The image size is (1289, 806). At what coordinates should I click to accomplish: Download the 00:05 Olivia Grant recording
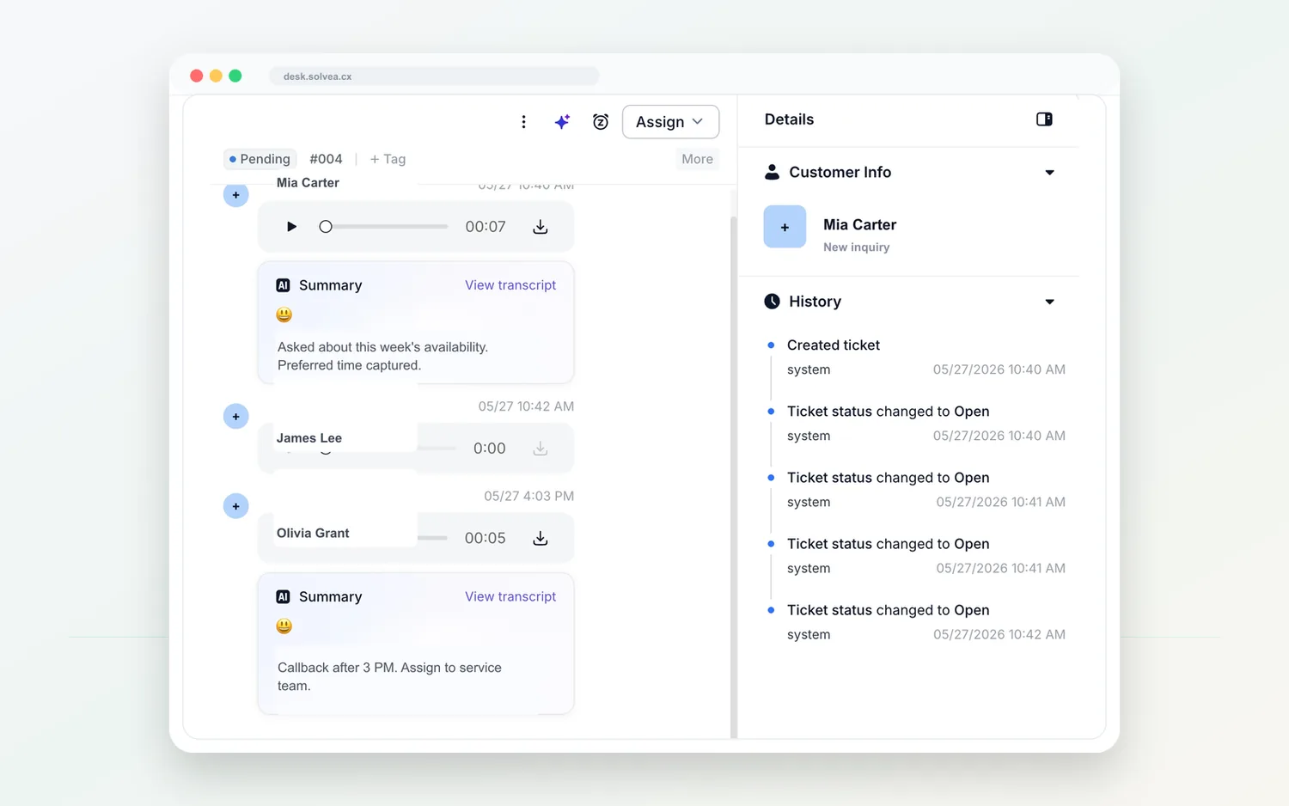click(540, 538)
